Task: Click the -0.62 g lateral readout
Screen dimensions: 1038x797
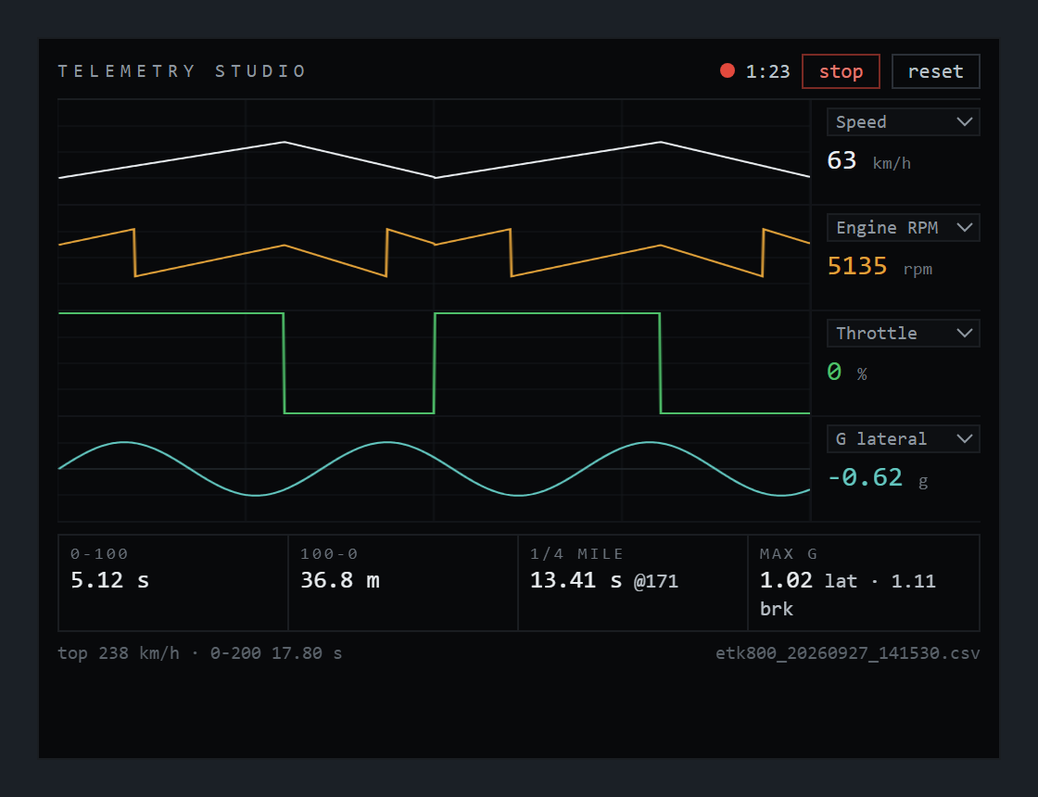Action: point(878,477)
